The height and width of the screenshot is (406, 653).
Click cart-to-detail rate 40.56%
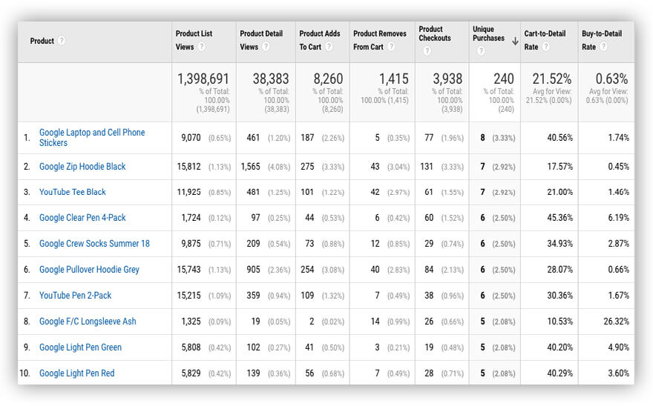(560, 138)
